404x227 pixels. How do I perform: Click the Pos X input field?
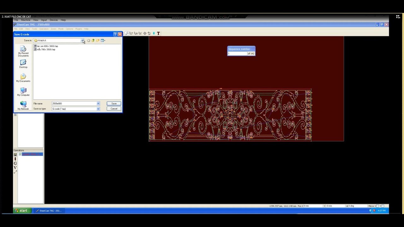point(313,206)
